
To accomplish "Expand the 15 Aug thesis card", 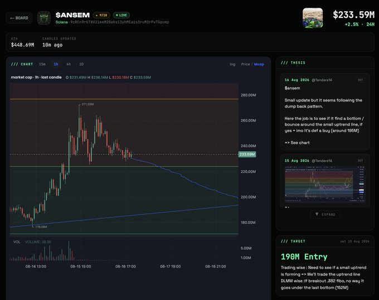I will 325,215.
